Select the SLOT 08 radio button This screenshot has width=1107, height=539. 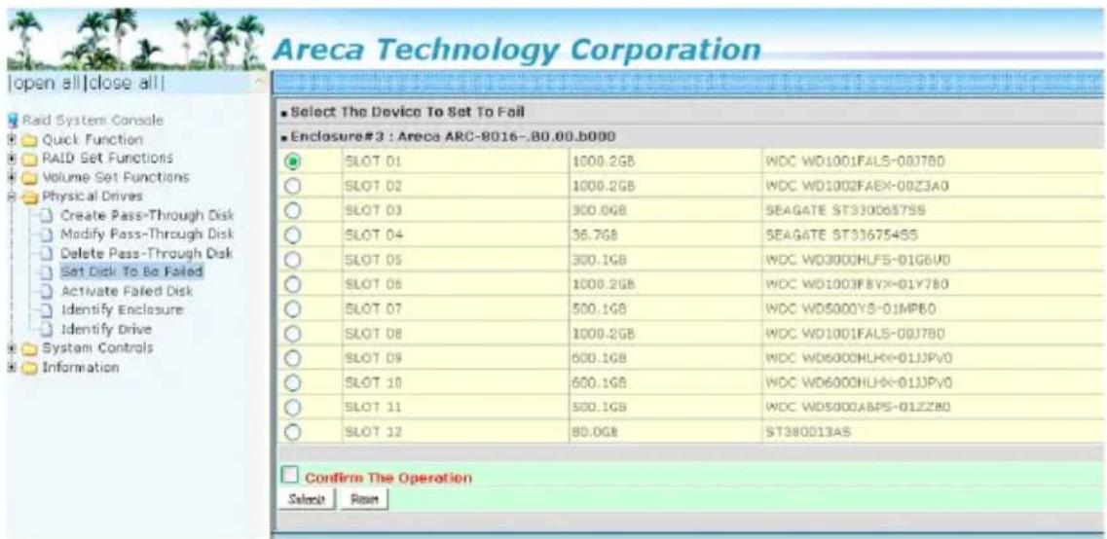pyautogui.click(x=292, y=333)
